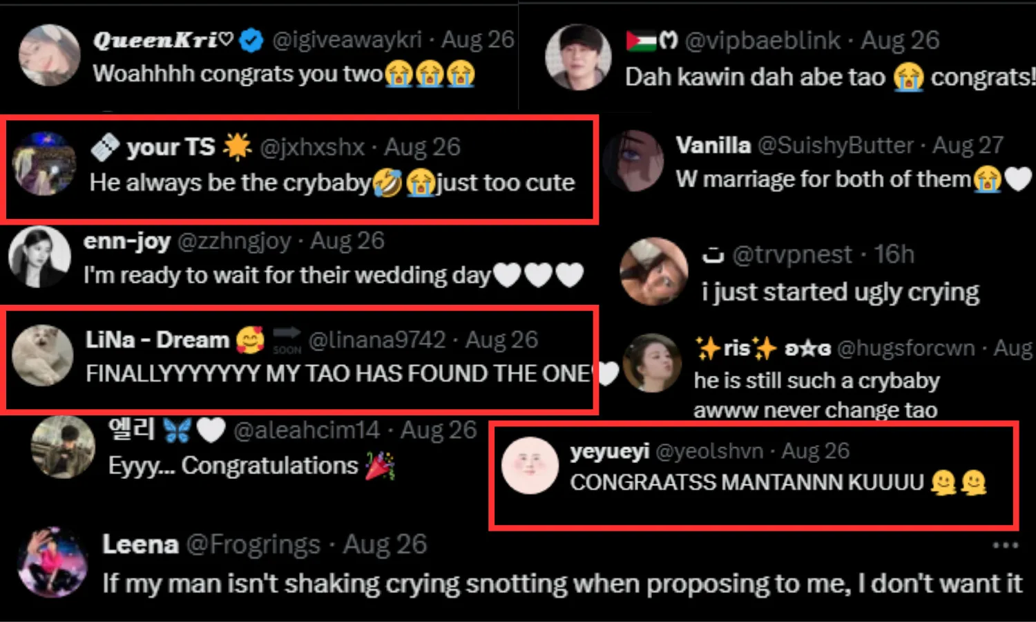Click Leena's profile avatar
This screenshot has width=1036, height=622.
pos(53,563)
